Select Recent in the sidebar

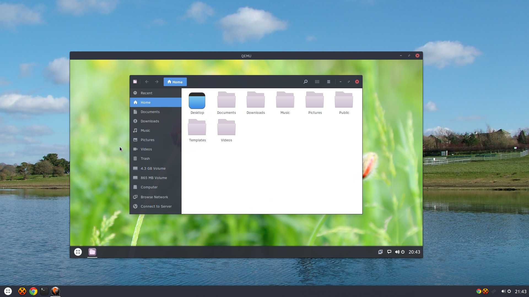pyautogui.click(x=155, y=93)
